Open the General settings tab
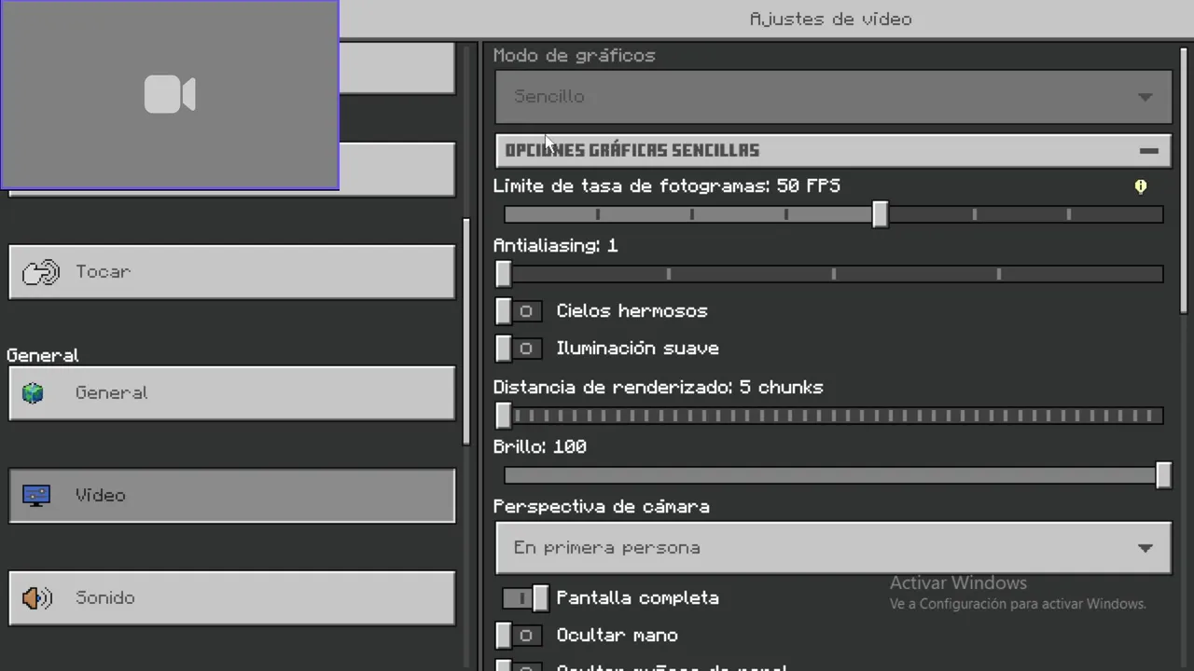 click(x=232, y=393)
